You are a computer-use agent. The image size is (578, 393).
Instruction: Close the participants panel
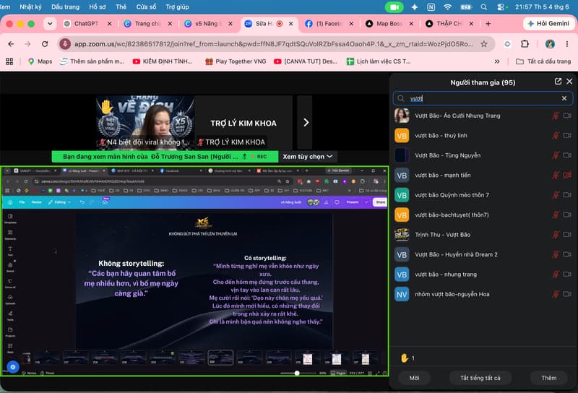pyautogui.click(x=569, y=82)
